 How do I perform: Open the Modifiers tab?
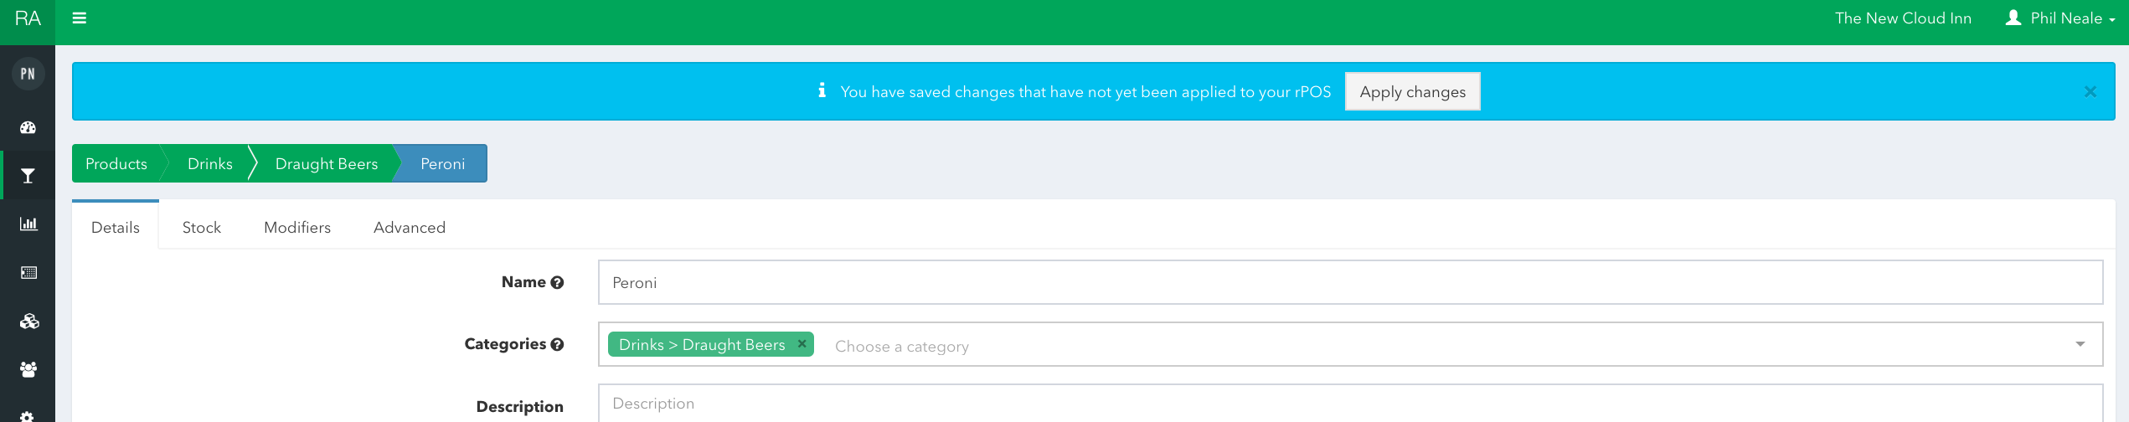pos(297,228)
